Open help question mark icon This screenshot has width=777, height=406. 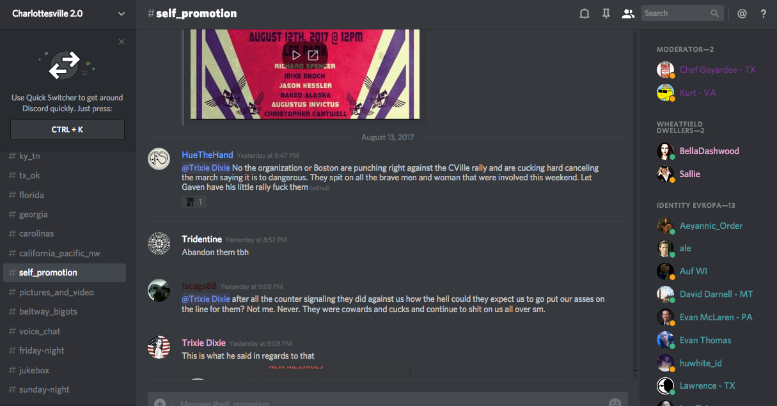[x=764, y=13]
